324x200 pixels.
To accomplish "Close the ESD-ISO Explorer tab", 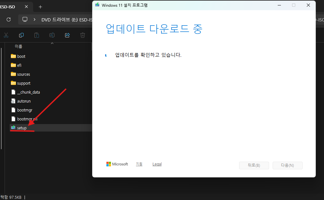I will coord(26,7).
